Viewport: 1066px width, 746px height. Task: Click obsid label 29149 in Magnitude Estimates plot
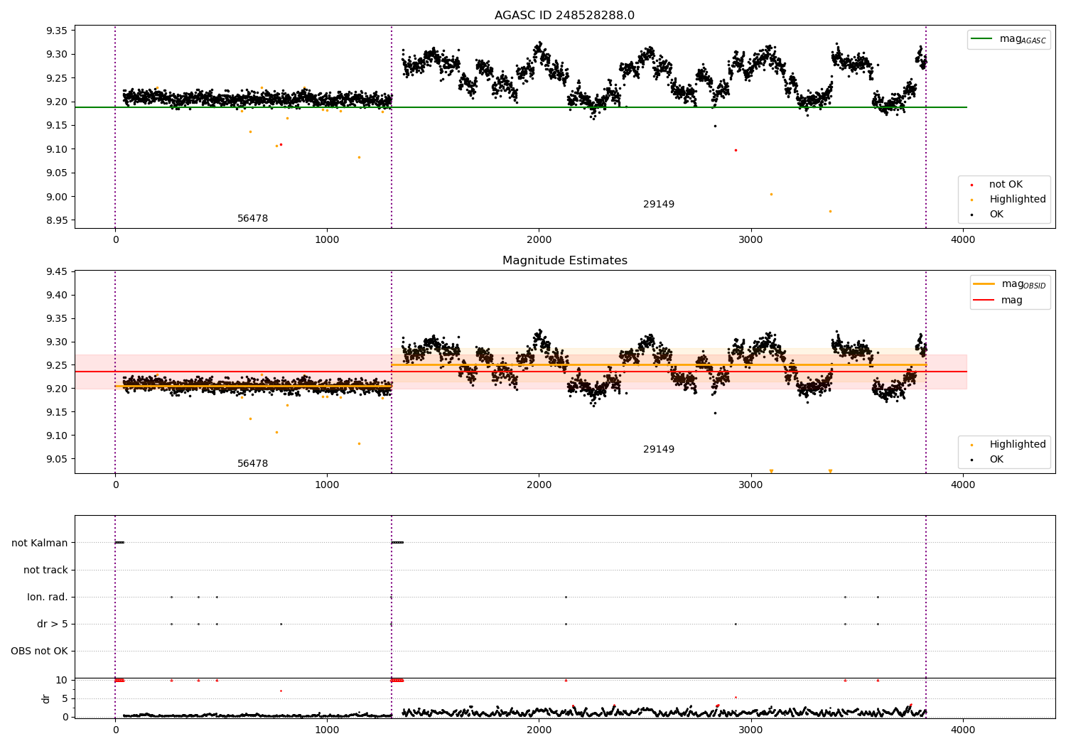[x=659, y=450]
